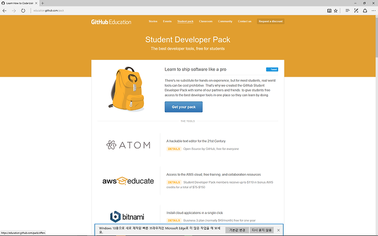Reload the page with the refresh icon
The width and height of the screenshot is (378, 236).
(x=23, y=11)
